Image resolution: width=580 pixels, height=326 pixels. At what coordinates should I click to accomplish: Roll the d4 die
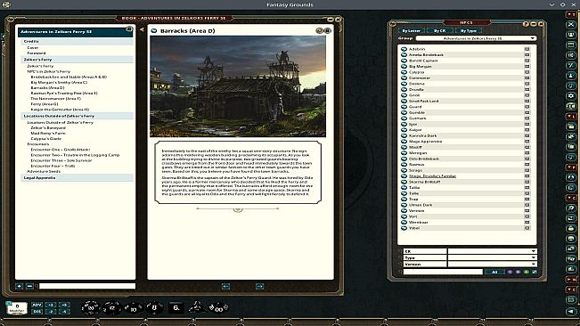197,306
